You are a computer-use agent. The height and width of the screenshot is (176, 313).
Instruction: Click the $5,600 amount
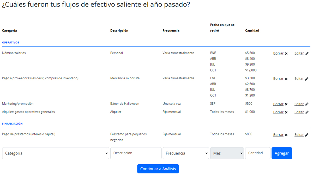point(250,53)
